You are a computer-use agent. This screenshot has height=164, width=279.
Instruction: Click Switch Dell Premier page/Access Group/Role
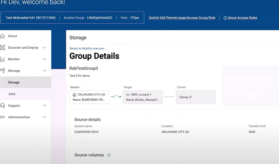pyautogui.click(x=182, y=18)
